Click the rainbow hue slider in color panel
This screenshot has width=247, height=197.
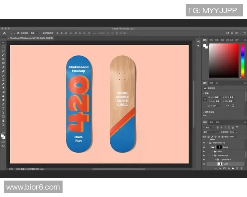(x=242, y=60)
